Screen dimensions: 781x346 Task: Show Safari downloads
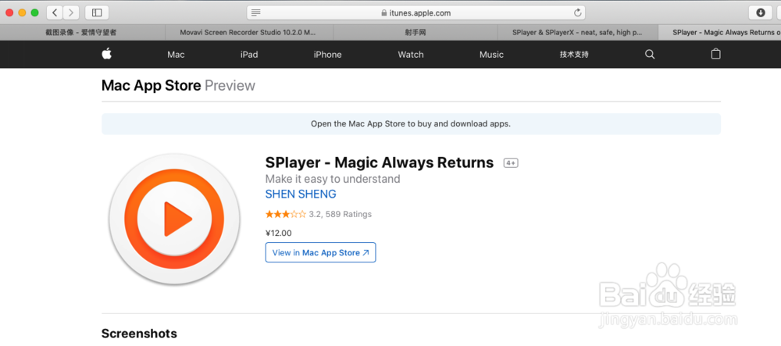[761, 12]
